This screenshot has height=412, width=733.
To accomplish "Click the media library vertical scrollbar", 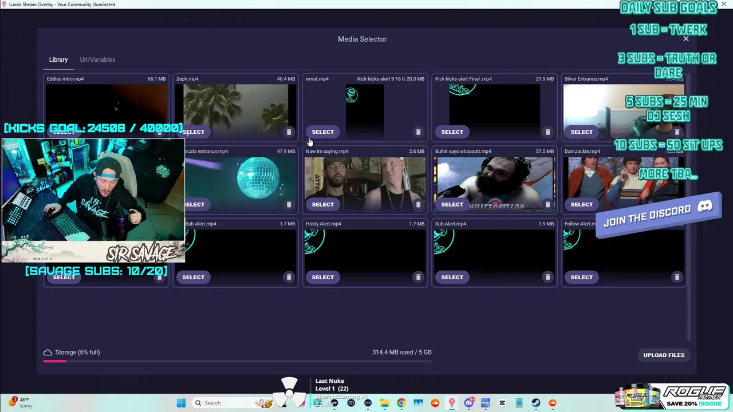I will (689, 206).
